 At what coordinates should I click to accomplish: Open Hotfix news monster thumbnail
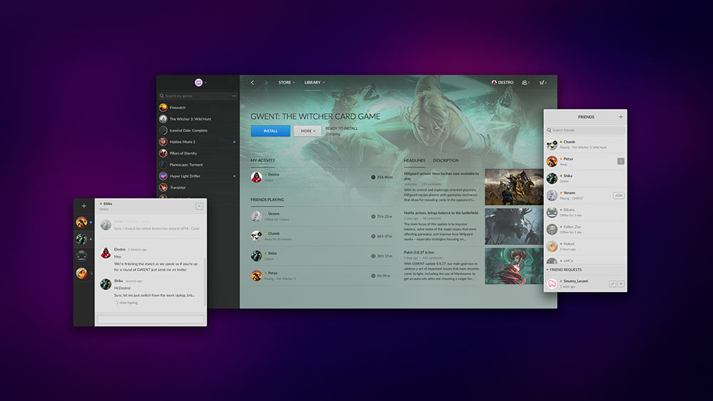(514, 226)
